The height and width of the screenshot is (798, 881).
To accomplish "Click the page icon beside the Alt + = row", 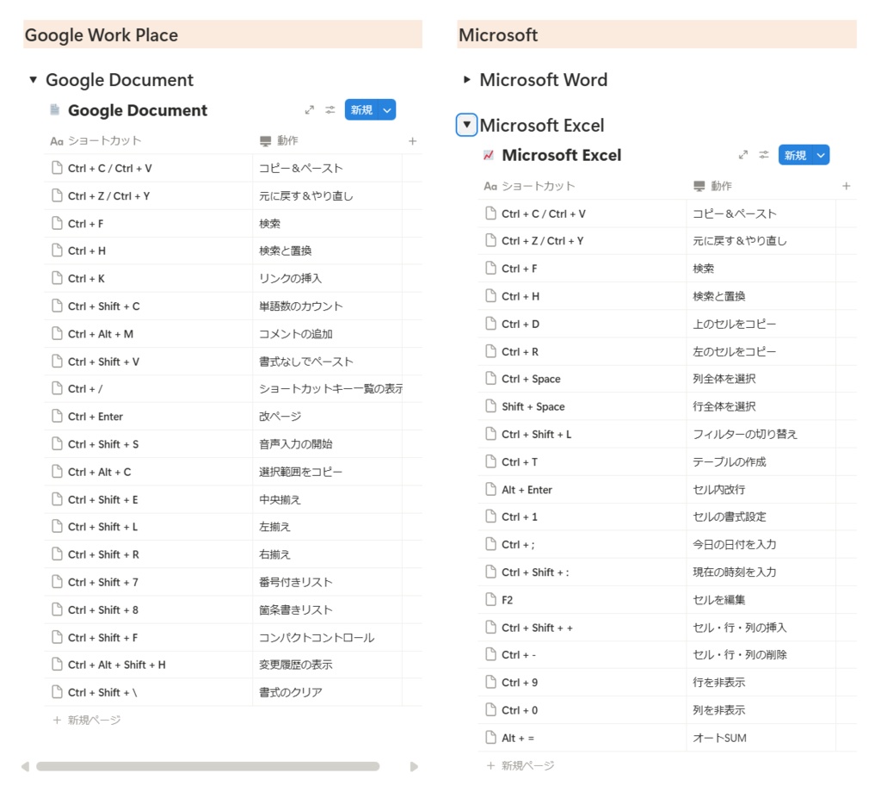I will coord(491,737).
